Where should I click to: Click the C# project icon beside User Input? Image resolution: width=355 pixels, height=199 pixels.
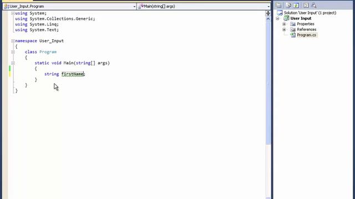tap(286, 18)
